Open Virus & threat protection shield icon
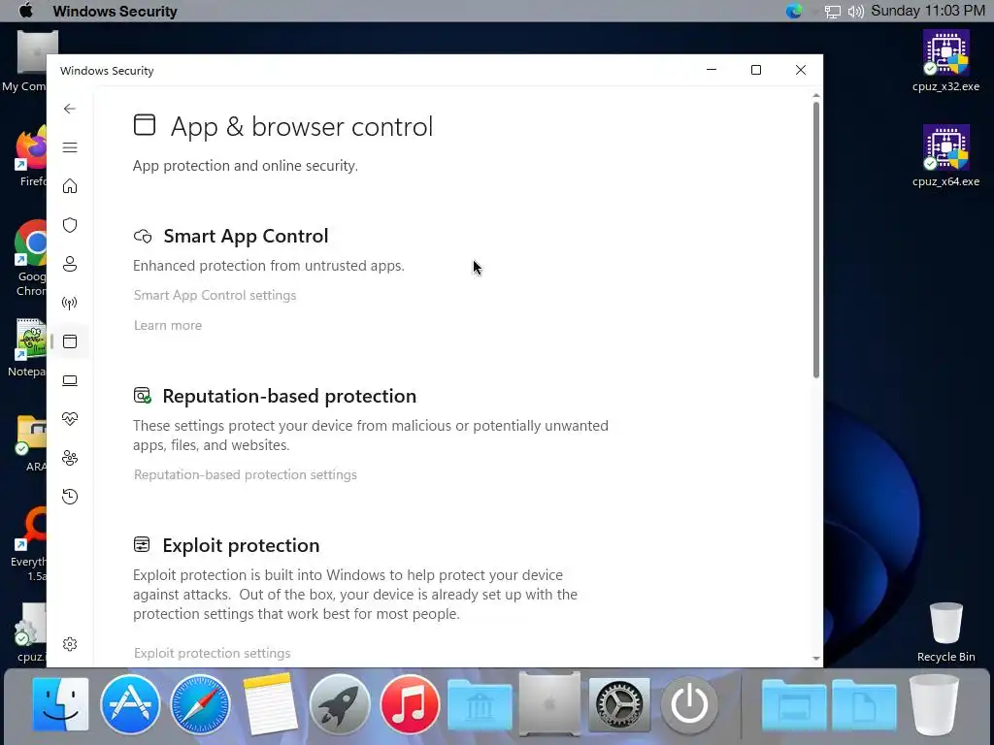This screenshot has width=994, height=745. (70, 225)
